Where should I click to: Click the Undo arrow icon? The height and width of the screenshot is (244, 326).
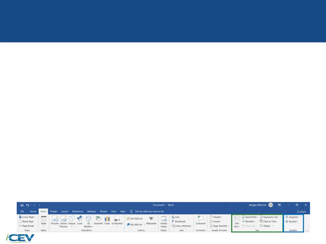[x=28, y=205]
